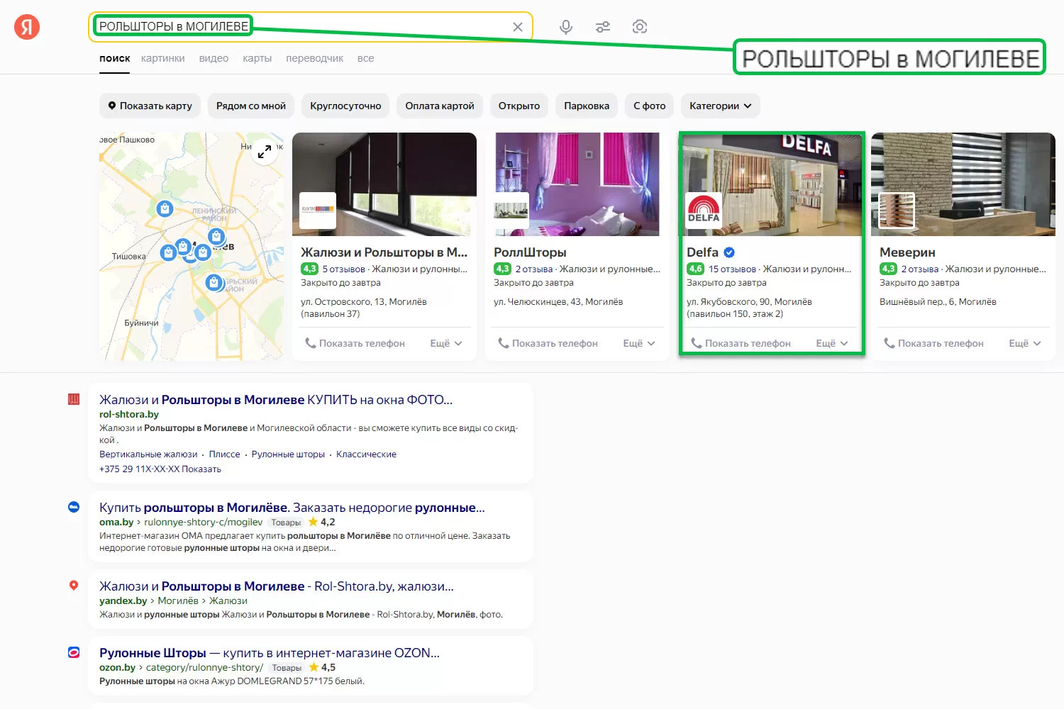This screenshot has width=1064, height=709.
Task: Open rol-shtora.by Жалюзи и Рольшторы result
Action: pyautogui.click(x=275, y=400)
